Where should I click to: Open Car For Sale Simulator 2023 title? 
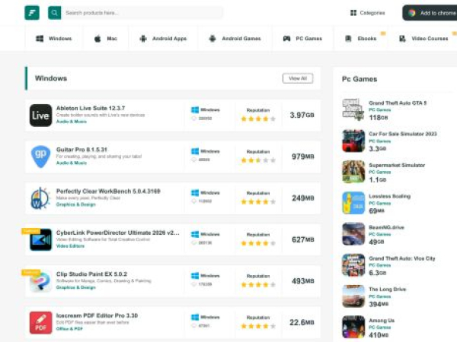pyautogui.click(x=403, y=134)
